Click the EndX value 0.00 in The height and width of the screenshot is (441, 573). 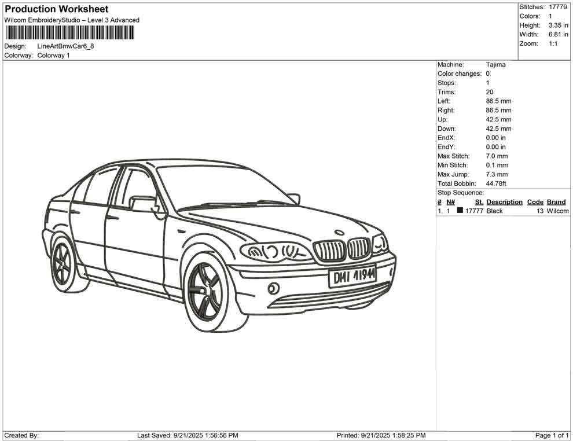pyautogui.click(x=495, y=138)
